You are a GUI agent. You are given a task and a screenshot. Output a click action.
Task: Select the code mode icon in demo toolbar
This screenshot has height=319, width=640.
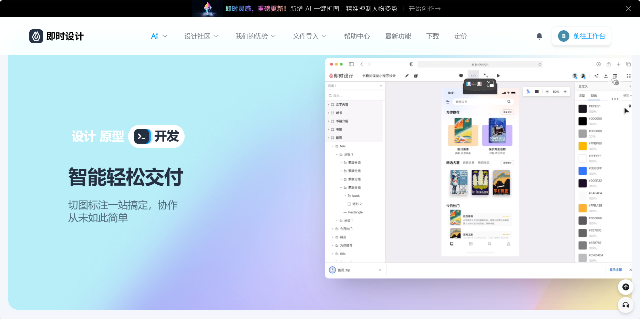[x=473, y=75]
